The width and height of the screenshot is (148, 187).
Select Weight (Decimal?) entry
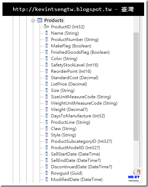(x=69, y=110)
